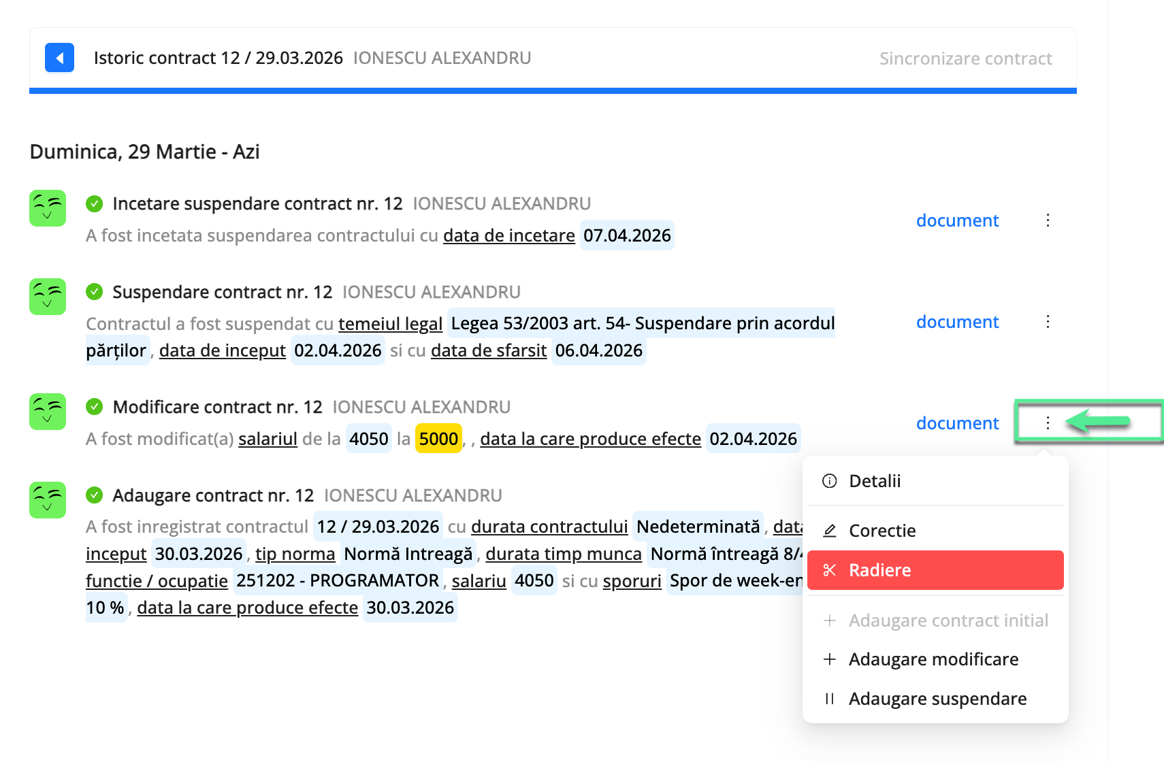Open document for Incetare suspendare contract
1164x762 pixels.
(957, 220)
